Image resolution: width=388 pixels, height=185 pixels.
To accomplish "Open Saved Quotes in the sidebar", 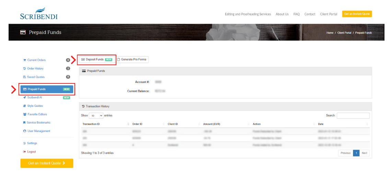I will click(x=36, y=77).
